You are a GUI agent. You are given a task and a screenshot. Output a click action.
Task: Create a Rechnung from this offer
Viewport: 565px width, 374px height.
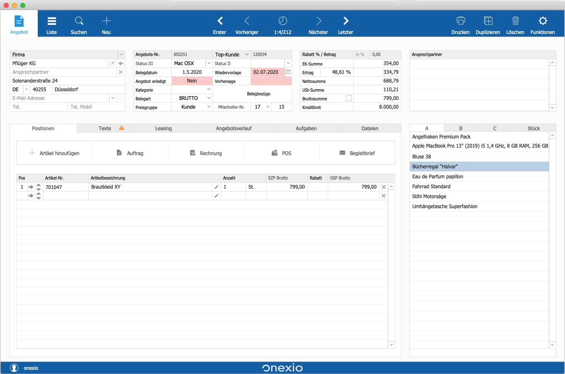tap(206, 153)
